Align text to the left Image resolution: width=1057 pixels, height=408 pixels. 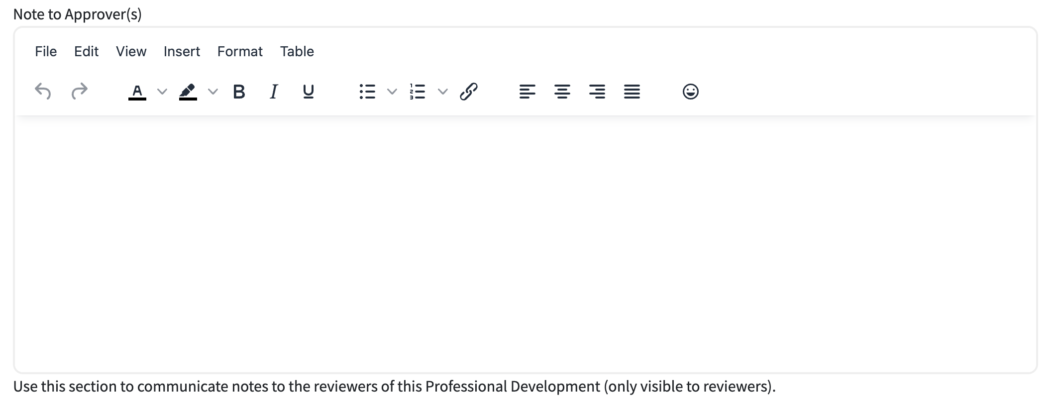[x=527, y=92]
